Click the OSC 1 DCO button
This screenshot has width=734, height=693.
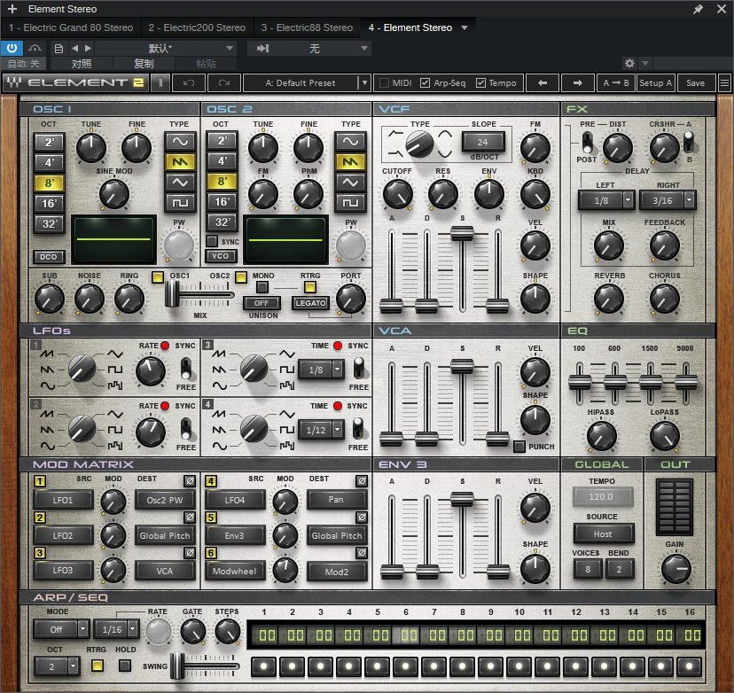pos(49,257)
